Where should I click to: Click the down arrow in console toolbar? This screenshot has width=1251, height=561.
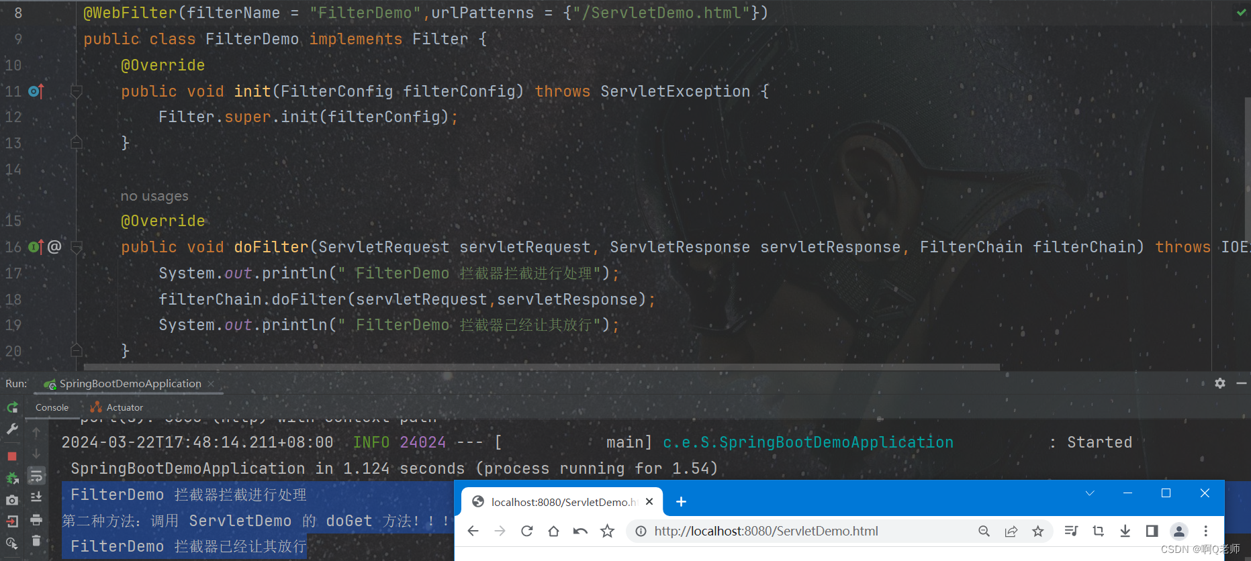[x=36, y=454]
